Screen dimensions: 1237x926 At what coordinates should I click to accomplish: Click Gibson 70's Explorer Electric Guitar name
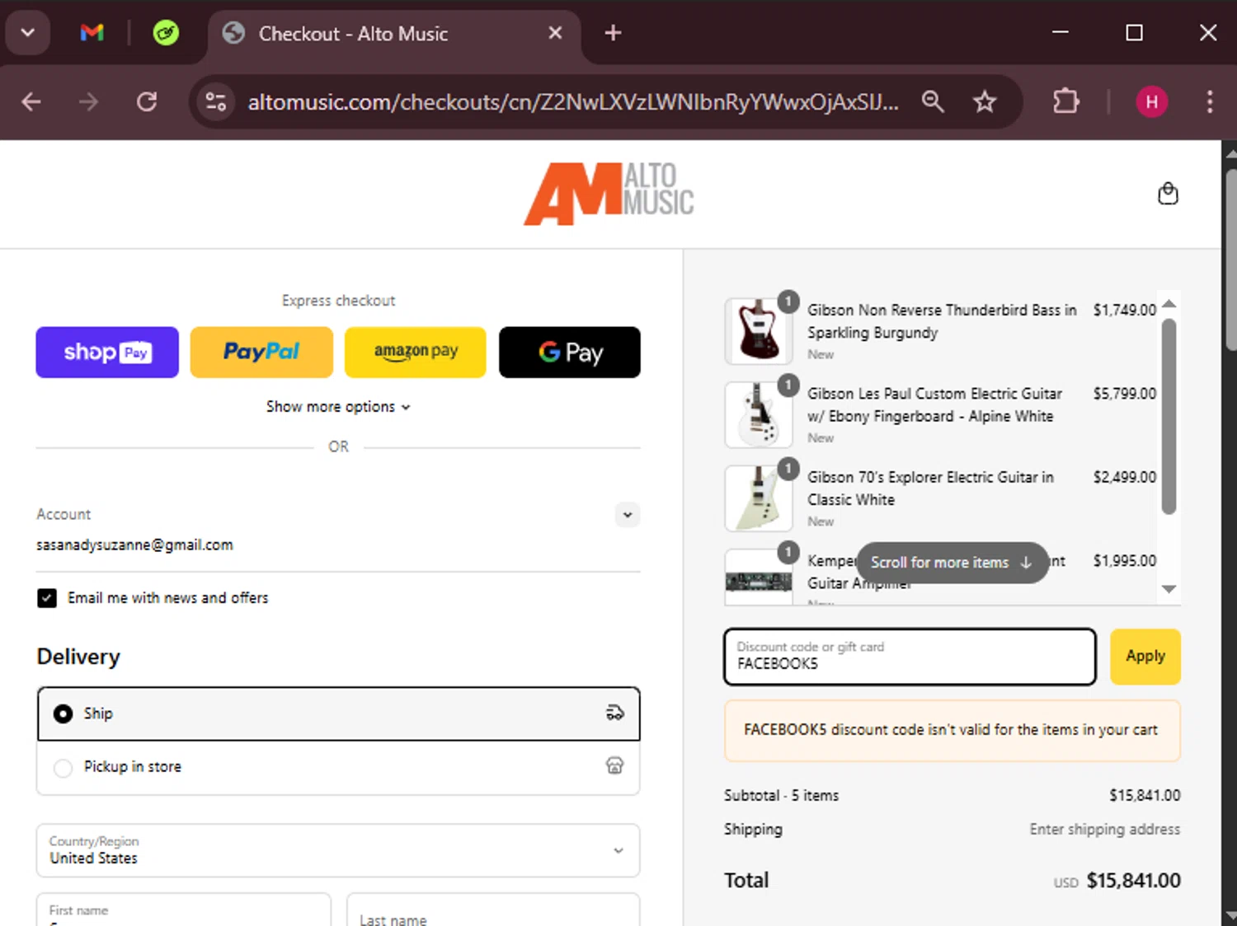pyautogui.click(x=930, y=489)
